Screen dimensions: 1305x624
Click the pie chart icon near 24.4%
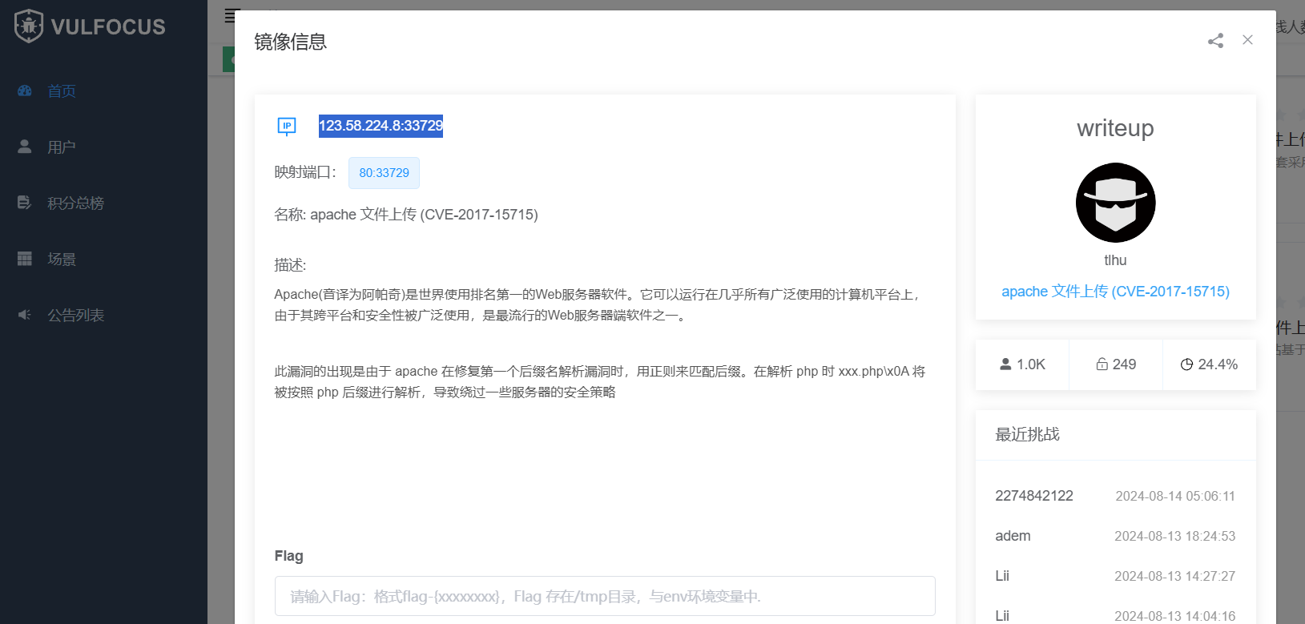(x=1186, y=364)
